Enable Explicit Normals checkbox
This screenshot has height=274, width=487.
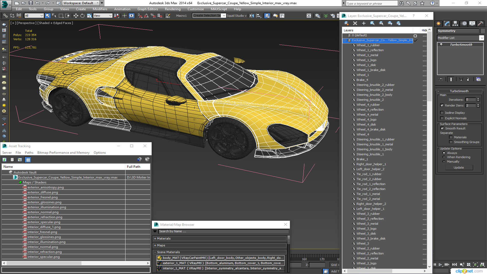click(442, 118)
